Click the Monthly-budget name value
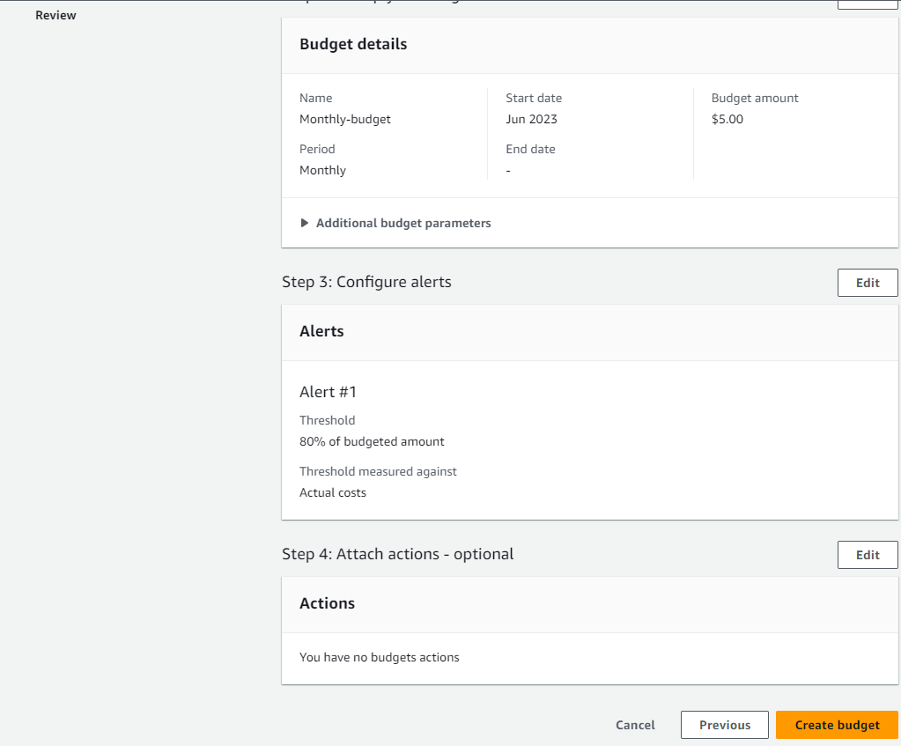The width and height of the screenshot is (901, 746). pyautogui.click(x=345, y=119)
